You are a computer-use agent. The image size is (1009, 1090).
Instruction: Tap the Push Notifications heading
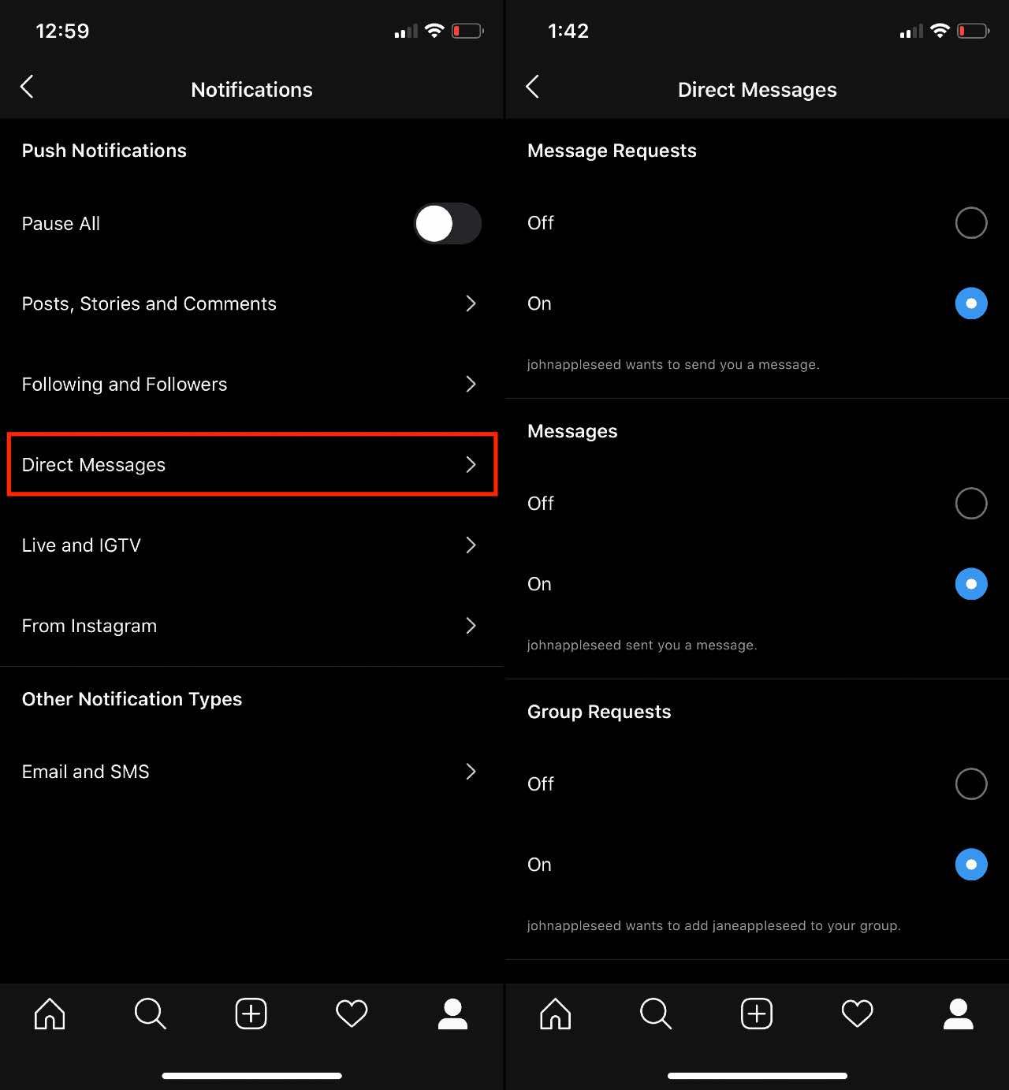tap(104, 151)
